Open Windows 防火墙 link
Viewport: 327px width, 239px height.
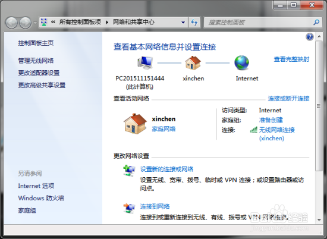(41, 198)
